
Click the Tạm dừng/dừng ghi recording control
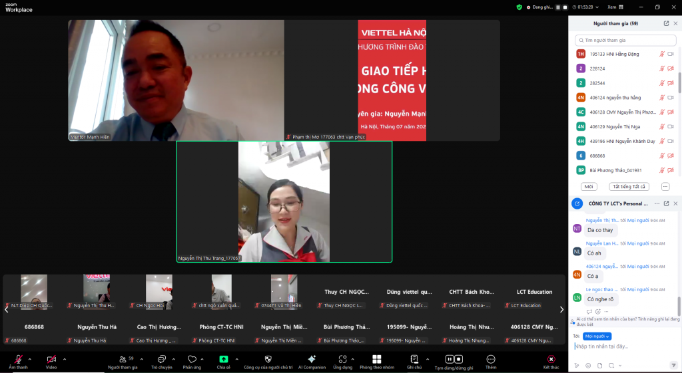click(454, 359)
